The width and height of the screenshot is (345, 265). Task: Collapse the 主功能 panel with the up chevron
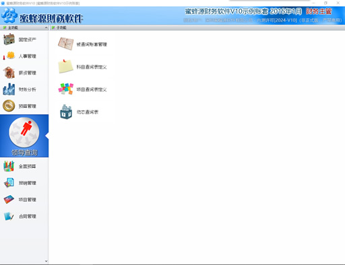coord(46,28)
